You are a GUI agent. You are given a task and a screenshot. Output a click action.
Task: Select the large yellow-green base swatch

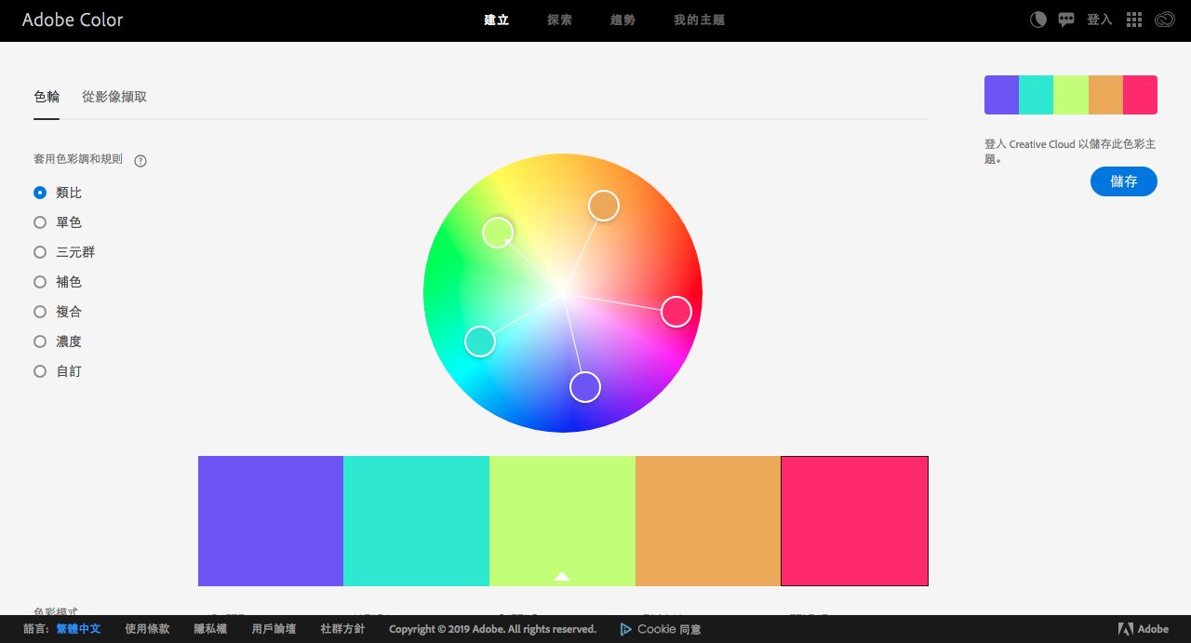click(x=562, y=521)
